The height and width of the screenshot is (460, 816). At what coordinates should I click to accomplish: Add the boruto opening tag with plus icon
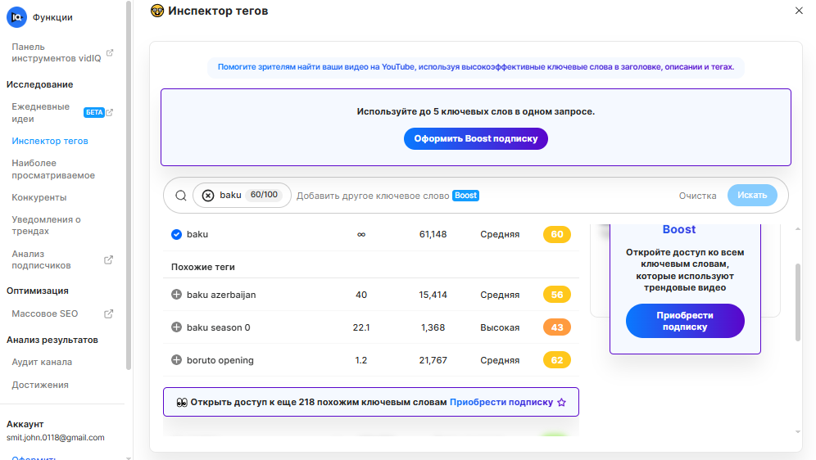point(176,360)
